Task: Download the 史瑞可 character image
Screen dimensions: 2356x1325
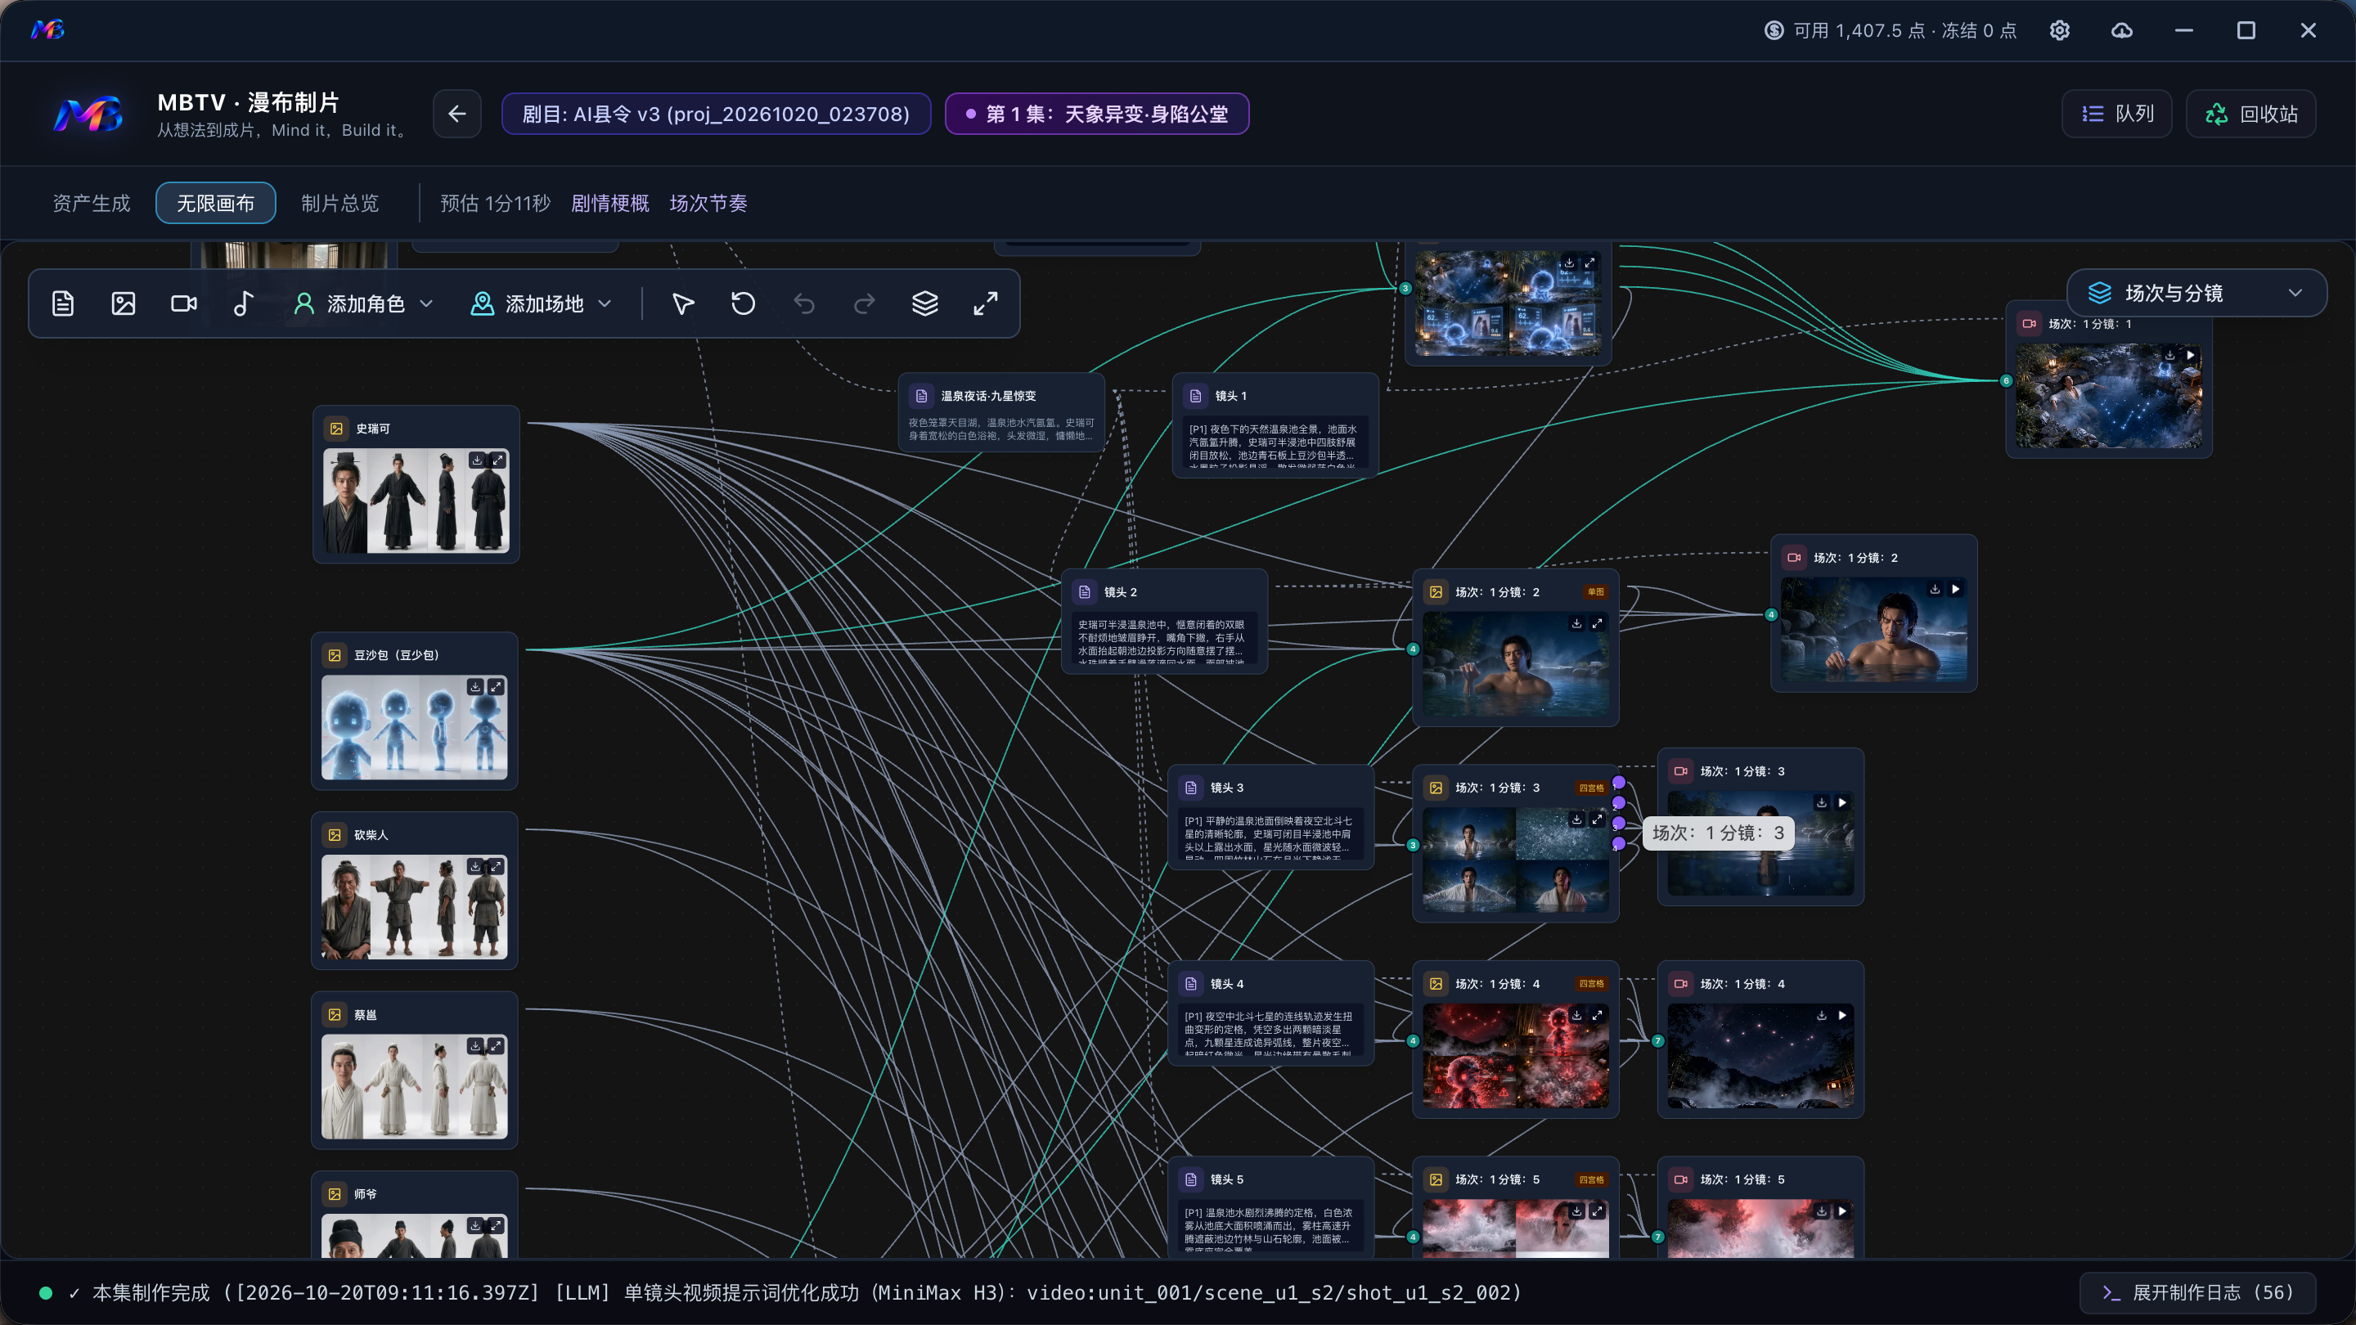Action: click(478, 460)
